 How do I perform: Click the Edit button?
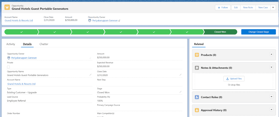(x=236, y=7)
